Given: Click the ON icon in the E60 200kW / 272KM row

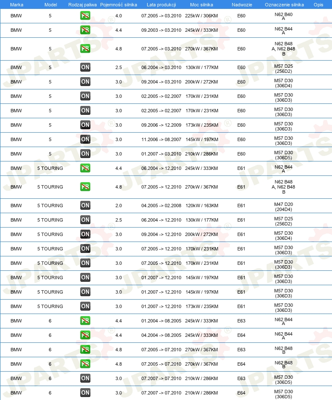Looking at the screenshot, I should tap(85, 82).
